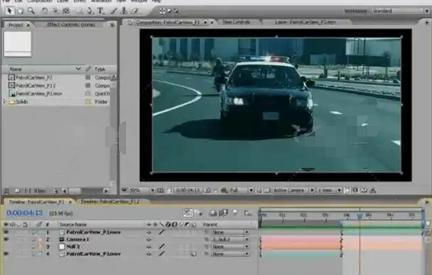Switch to the Effect Controls tab

click(x=71, y=24)
